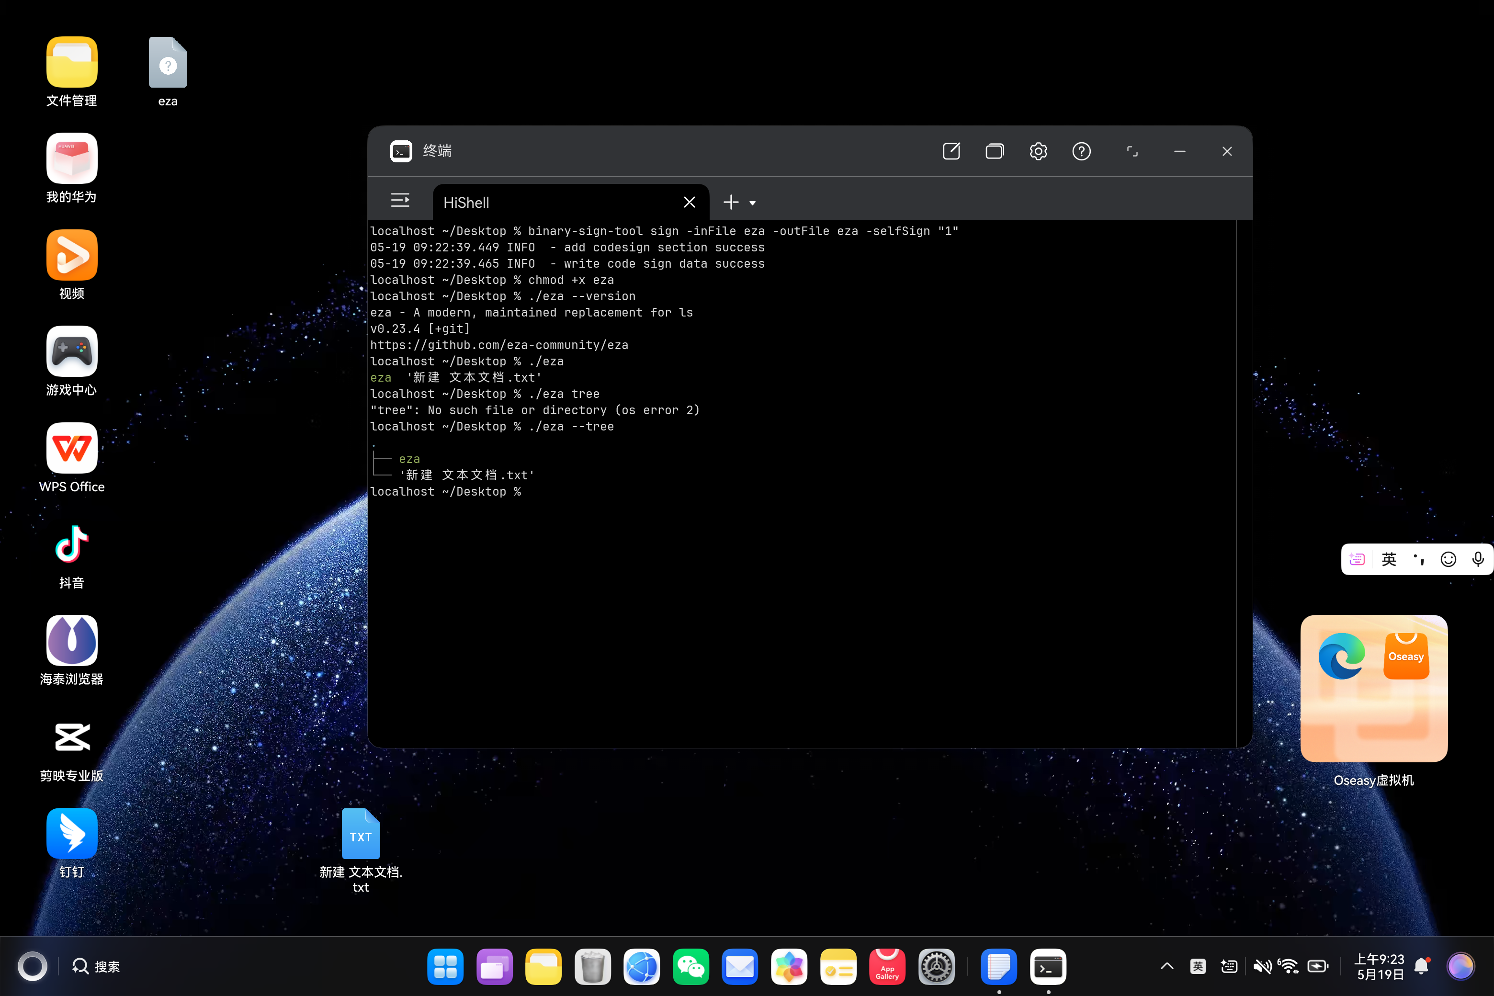The image size is (1494, 996).
Task: Click the 'No such file or directory' error line
Action: (x=535, y=410)
